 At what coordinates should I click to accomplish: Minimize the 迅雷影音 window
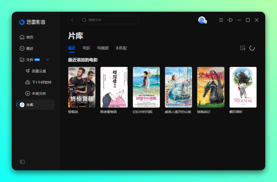pyautogui.click(x=239, y=20)
